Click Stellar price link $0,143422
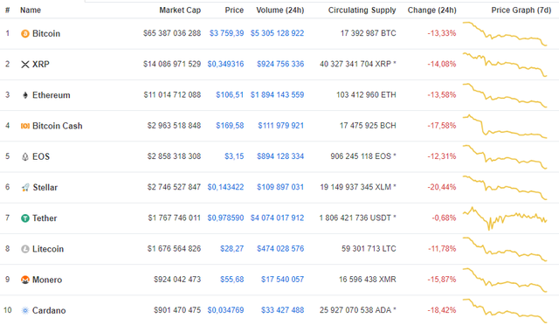The image size is (559, 325). point(225,187)
